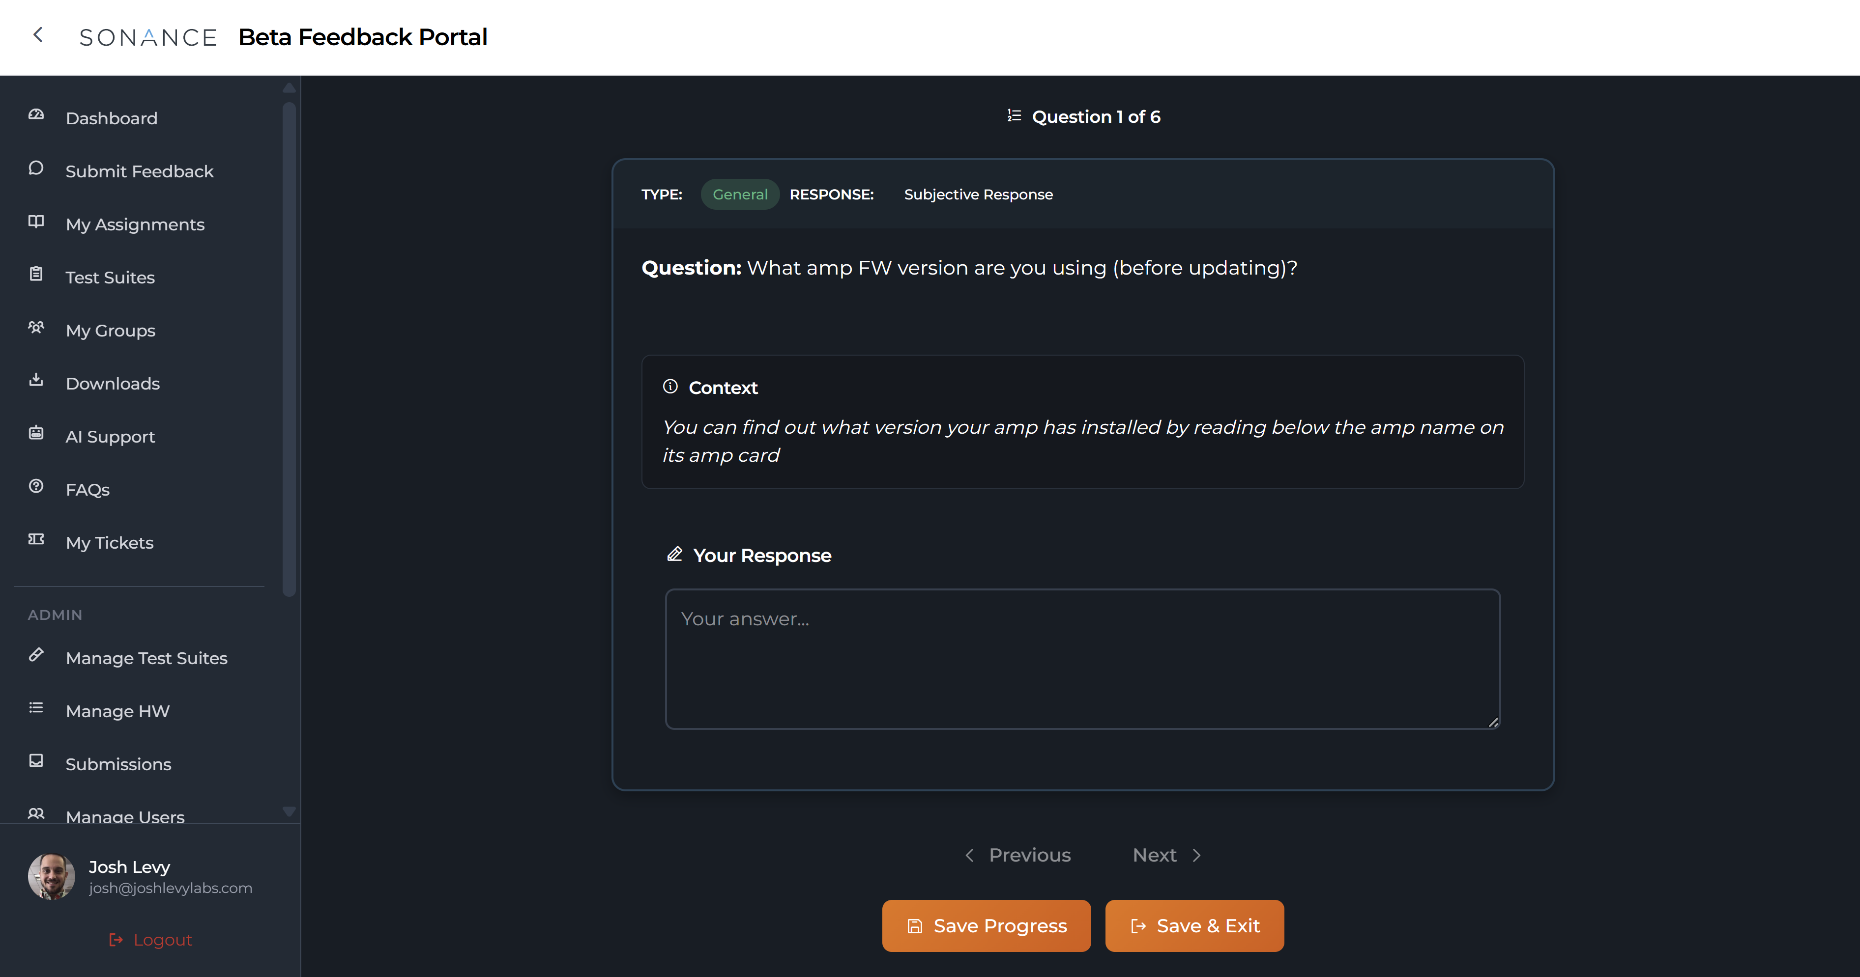
Task: Click the My Tickets ticket icon
Action: tap(36, 540)
